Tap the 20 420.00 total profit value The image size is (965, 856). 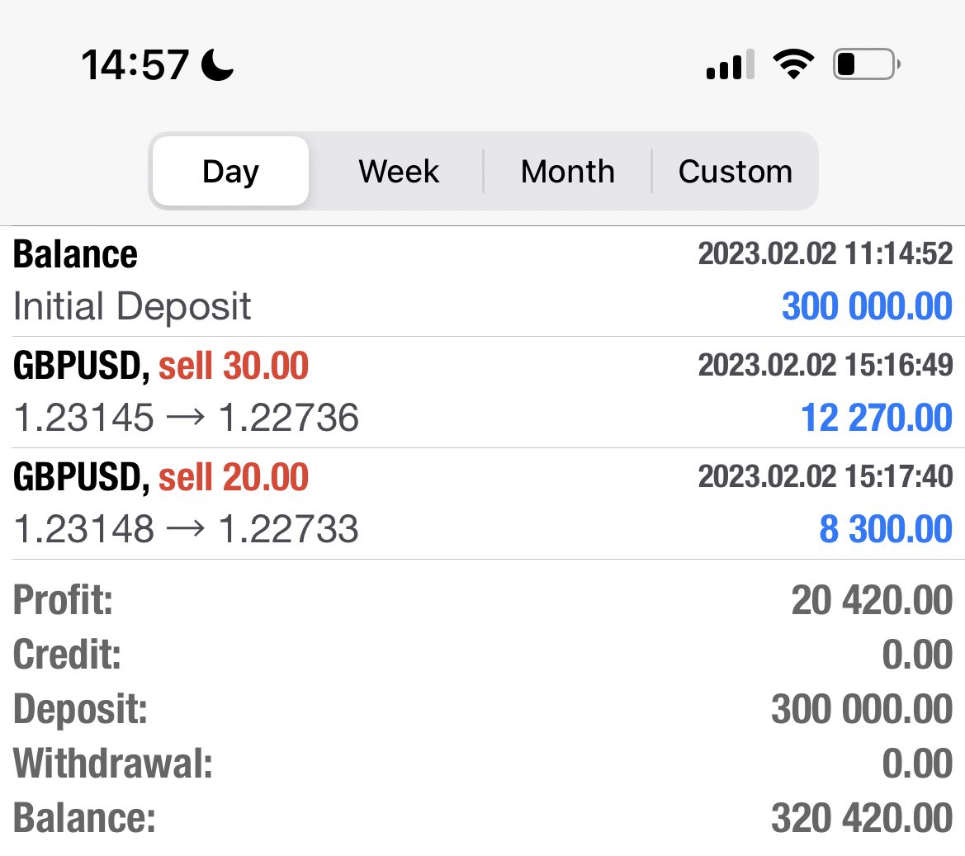(x=872, y=600)
